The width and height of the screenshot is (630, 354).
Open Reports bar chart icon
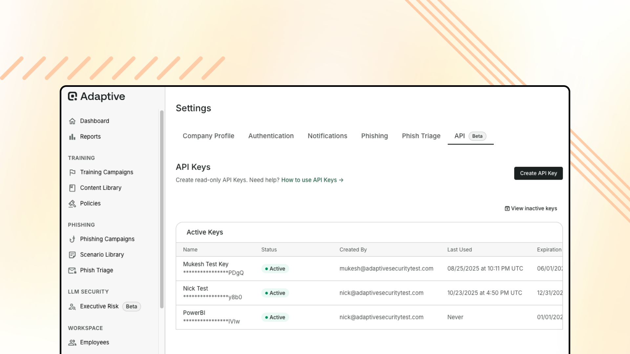pos(72,137)
